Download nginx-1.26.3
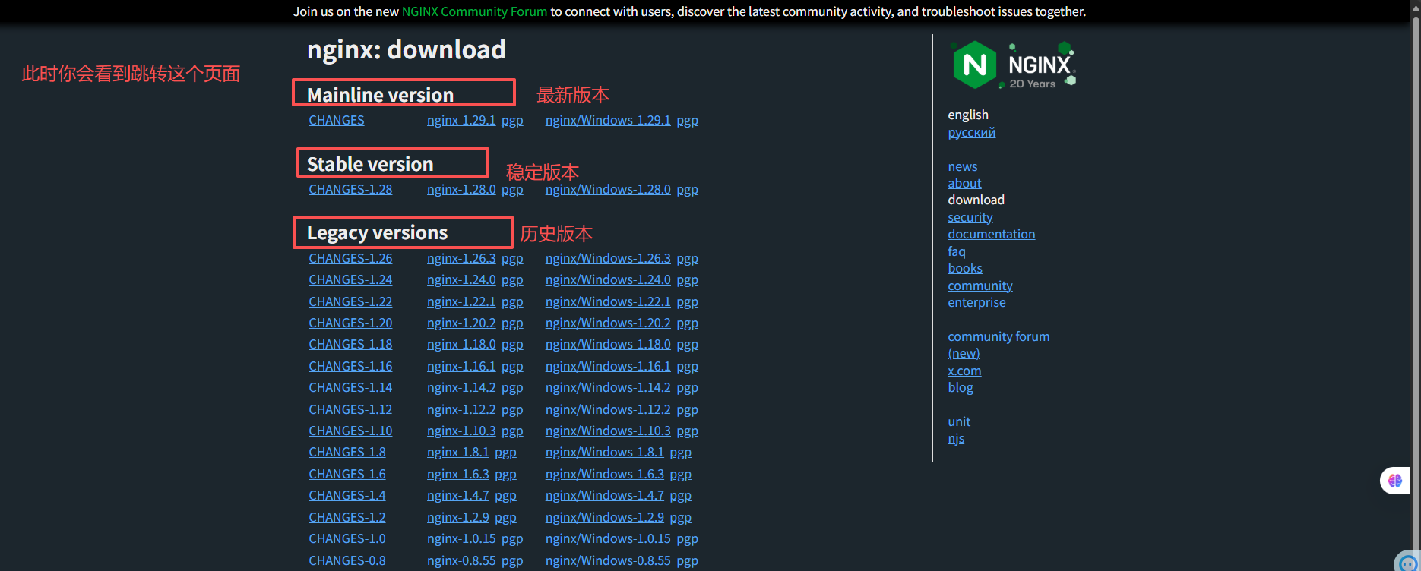This screenshot has width=1421, height=571. point(461,258)
